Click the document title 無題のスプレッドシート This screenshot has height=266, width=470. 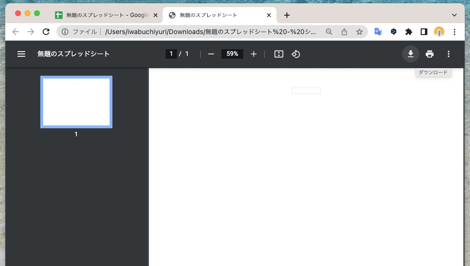click(x=74, y=54)
